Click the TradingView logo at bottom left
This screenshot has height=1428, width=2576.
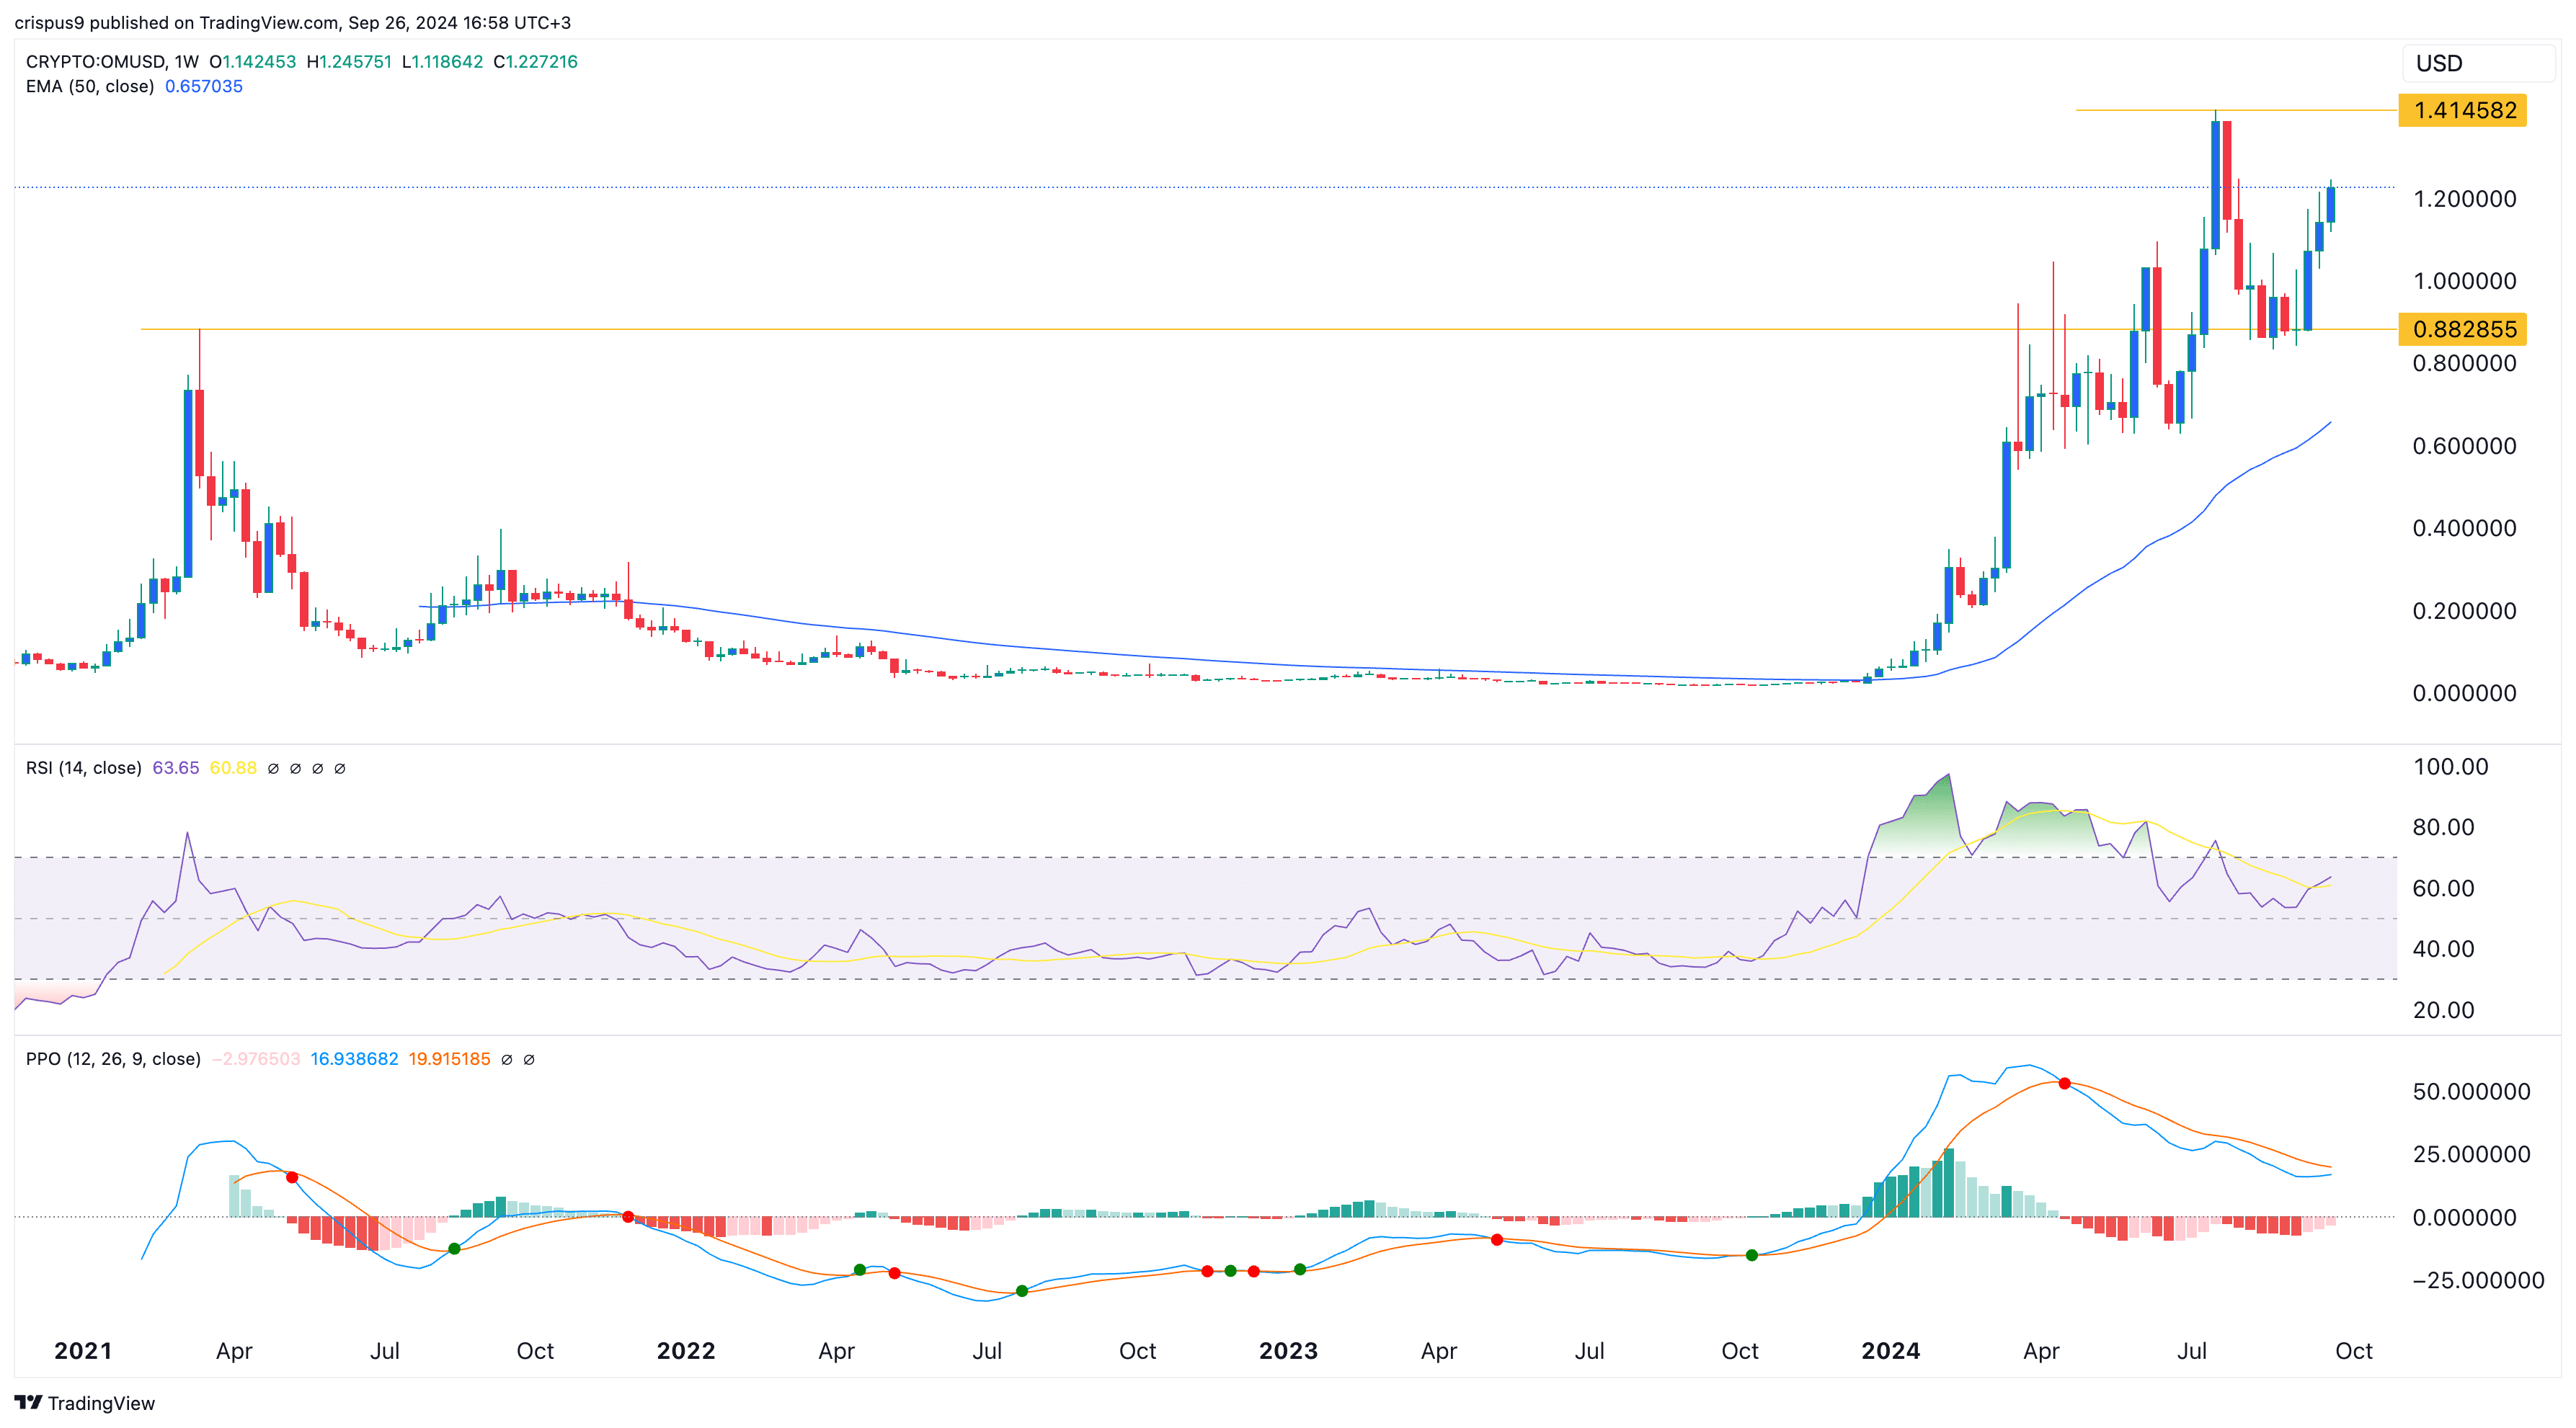[85, 1403]
